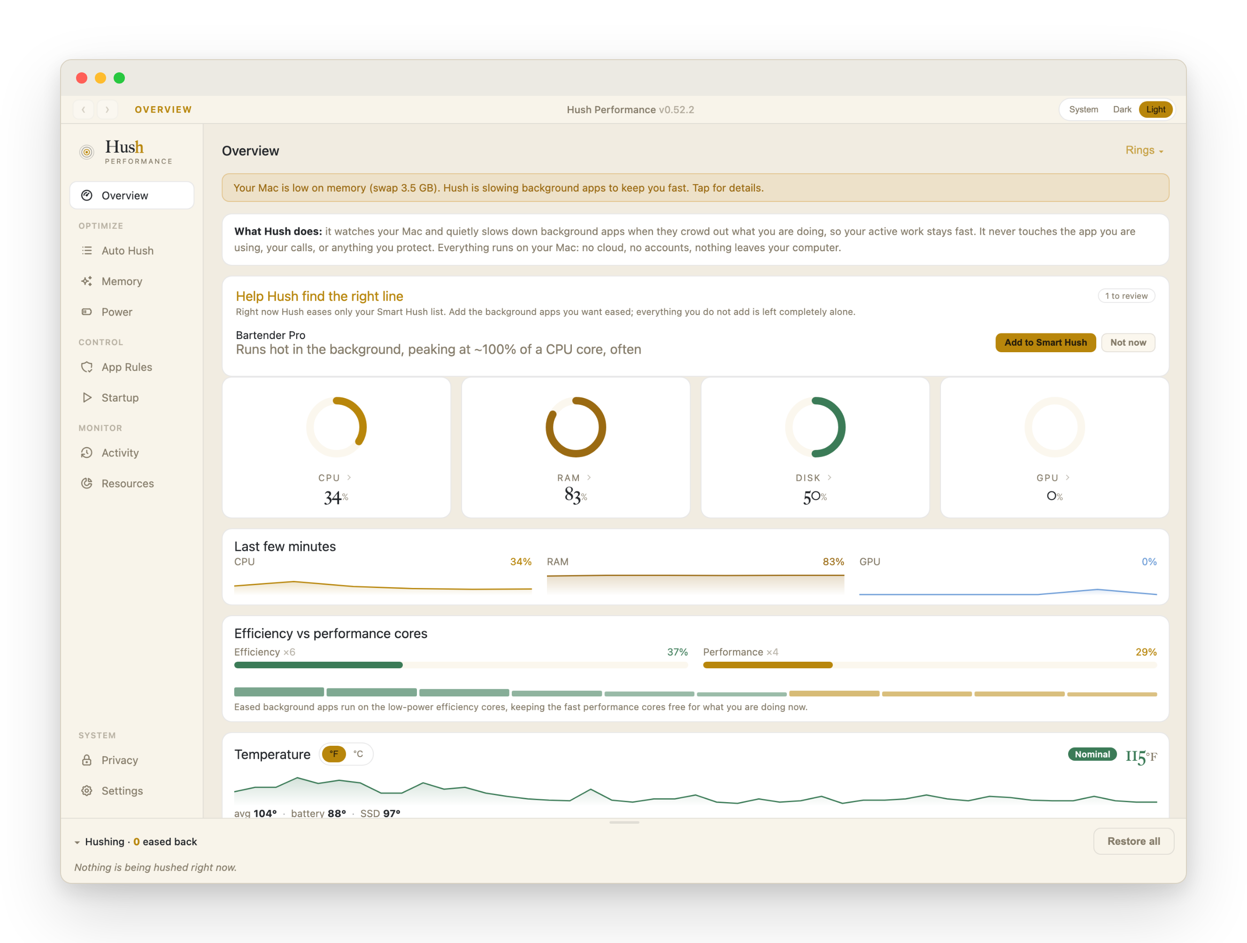Open the Activity monitor page
The height and width of the screenshot is (943, 1247).
click(x=132, y=452)
